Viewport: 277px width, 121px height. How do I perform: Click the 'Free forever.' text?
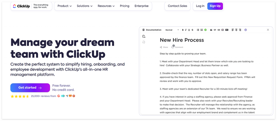click(61, 86)
